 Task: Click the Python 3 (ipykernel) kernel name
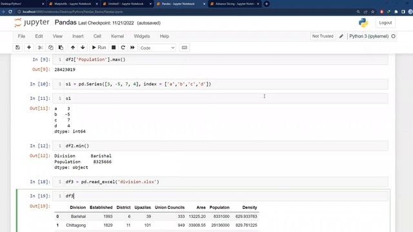click(x=368, y=36)
